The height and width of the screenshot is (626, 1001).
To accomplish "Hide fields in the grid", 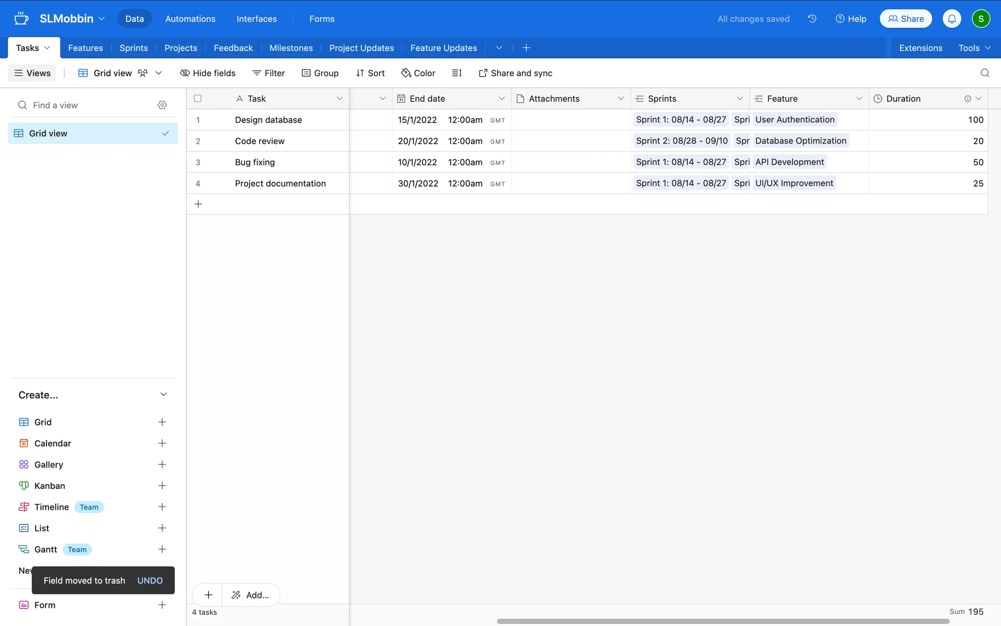I will pos(207,73).
